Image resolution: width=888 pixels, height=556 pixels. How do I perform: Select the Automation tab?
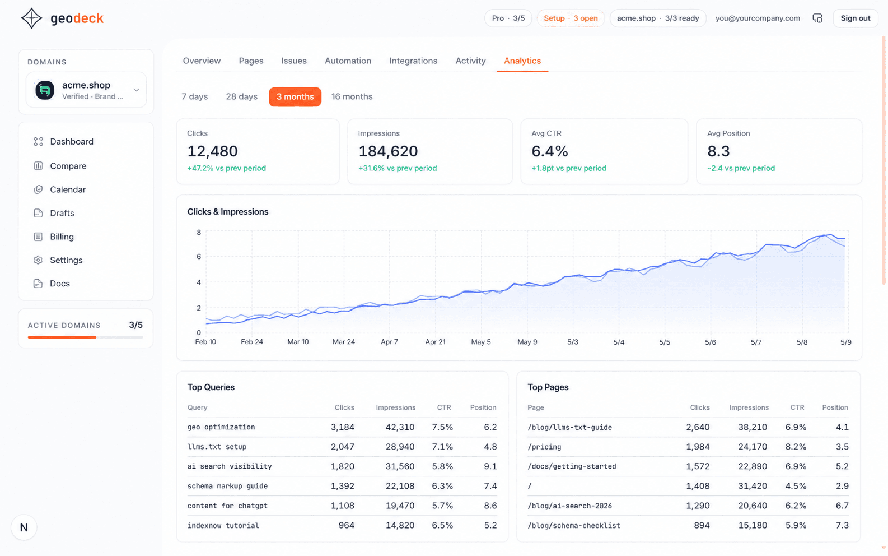pyautogui.click(x=348, y=61)
